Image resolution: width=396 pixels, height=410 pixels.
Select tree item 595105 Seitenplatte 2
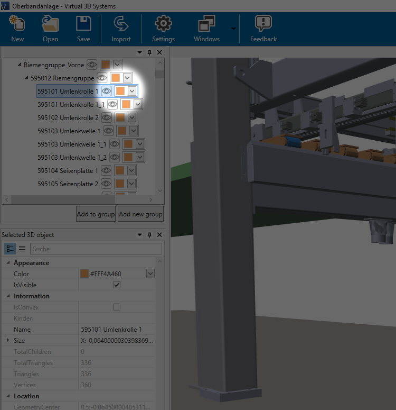(68, 184)
